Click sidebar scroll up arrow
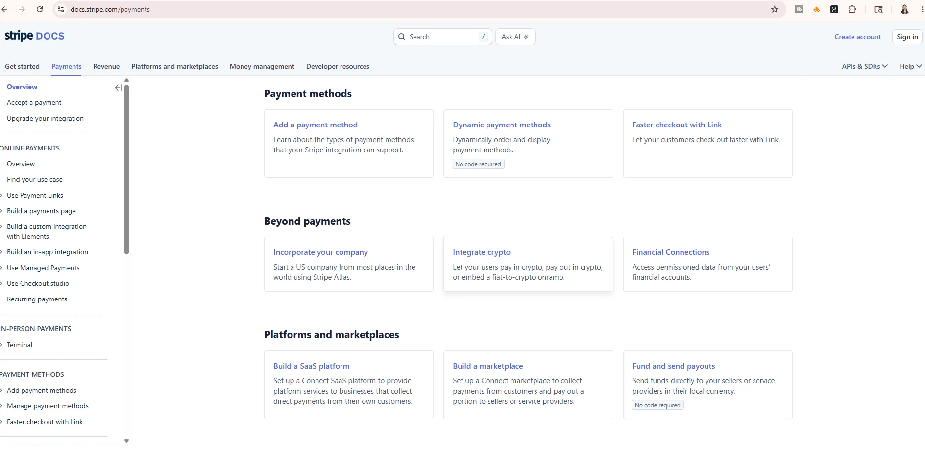925x449 pixels. click(126, 80)
